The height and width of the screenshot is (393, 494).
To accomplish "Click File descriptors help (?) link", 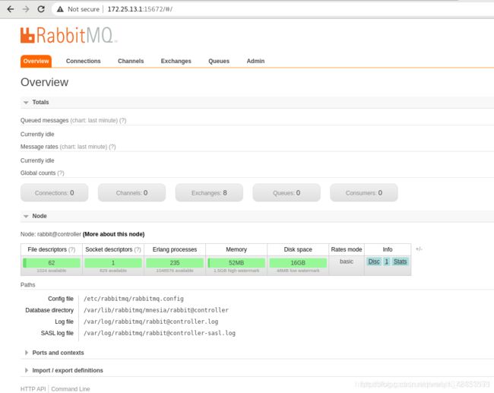I will point(72,249).
